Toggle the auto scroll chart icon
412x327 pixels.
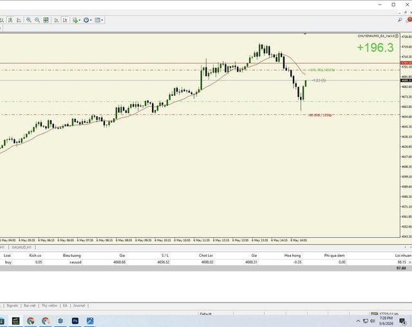57,20
